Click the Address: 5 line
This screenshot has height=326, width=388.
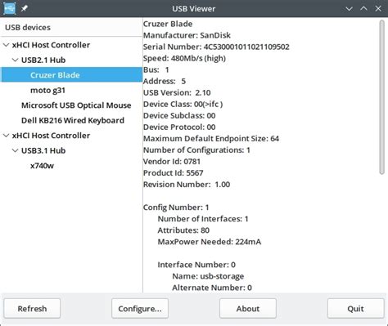165,81
